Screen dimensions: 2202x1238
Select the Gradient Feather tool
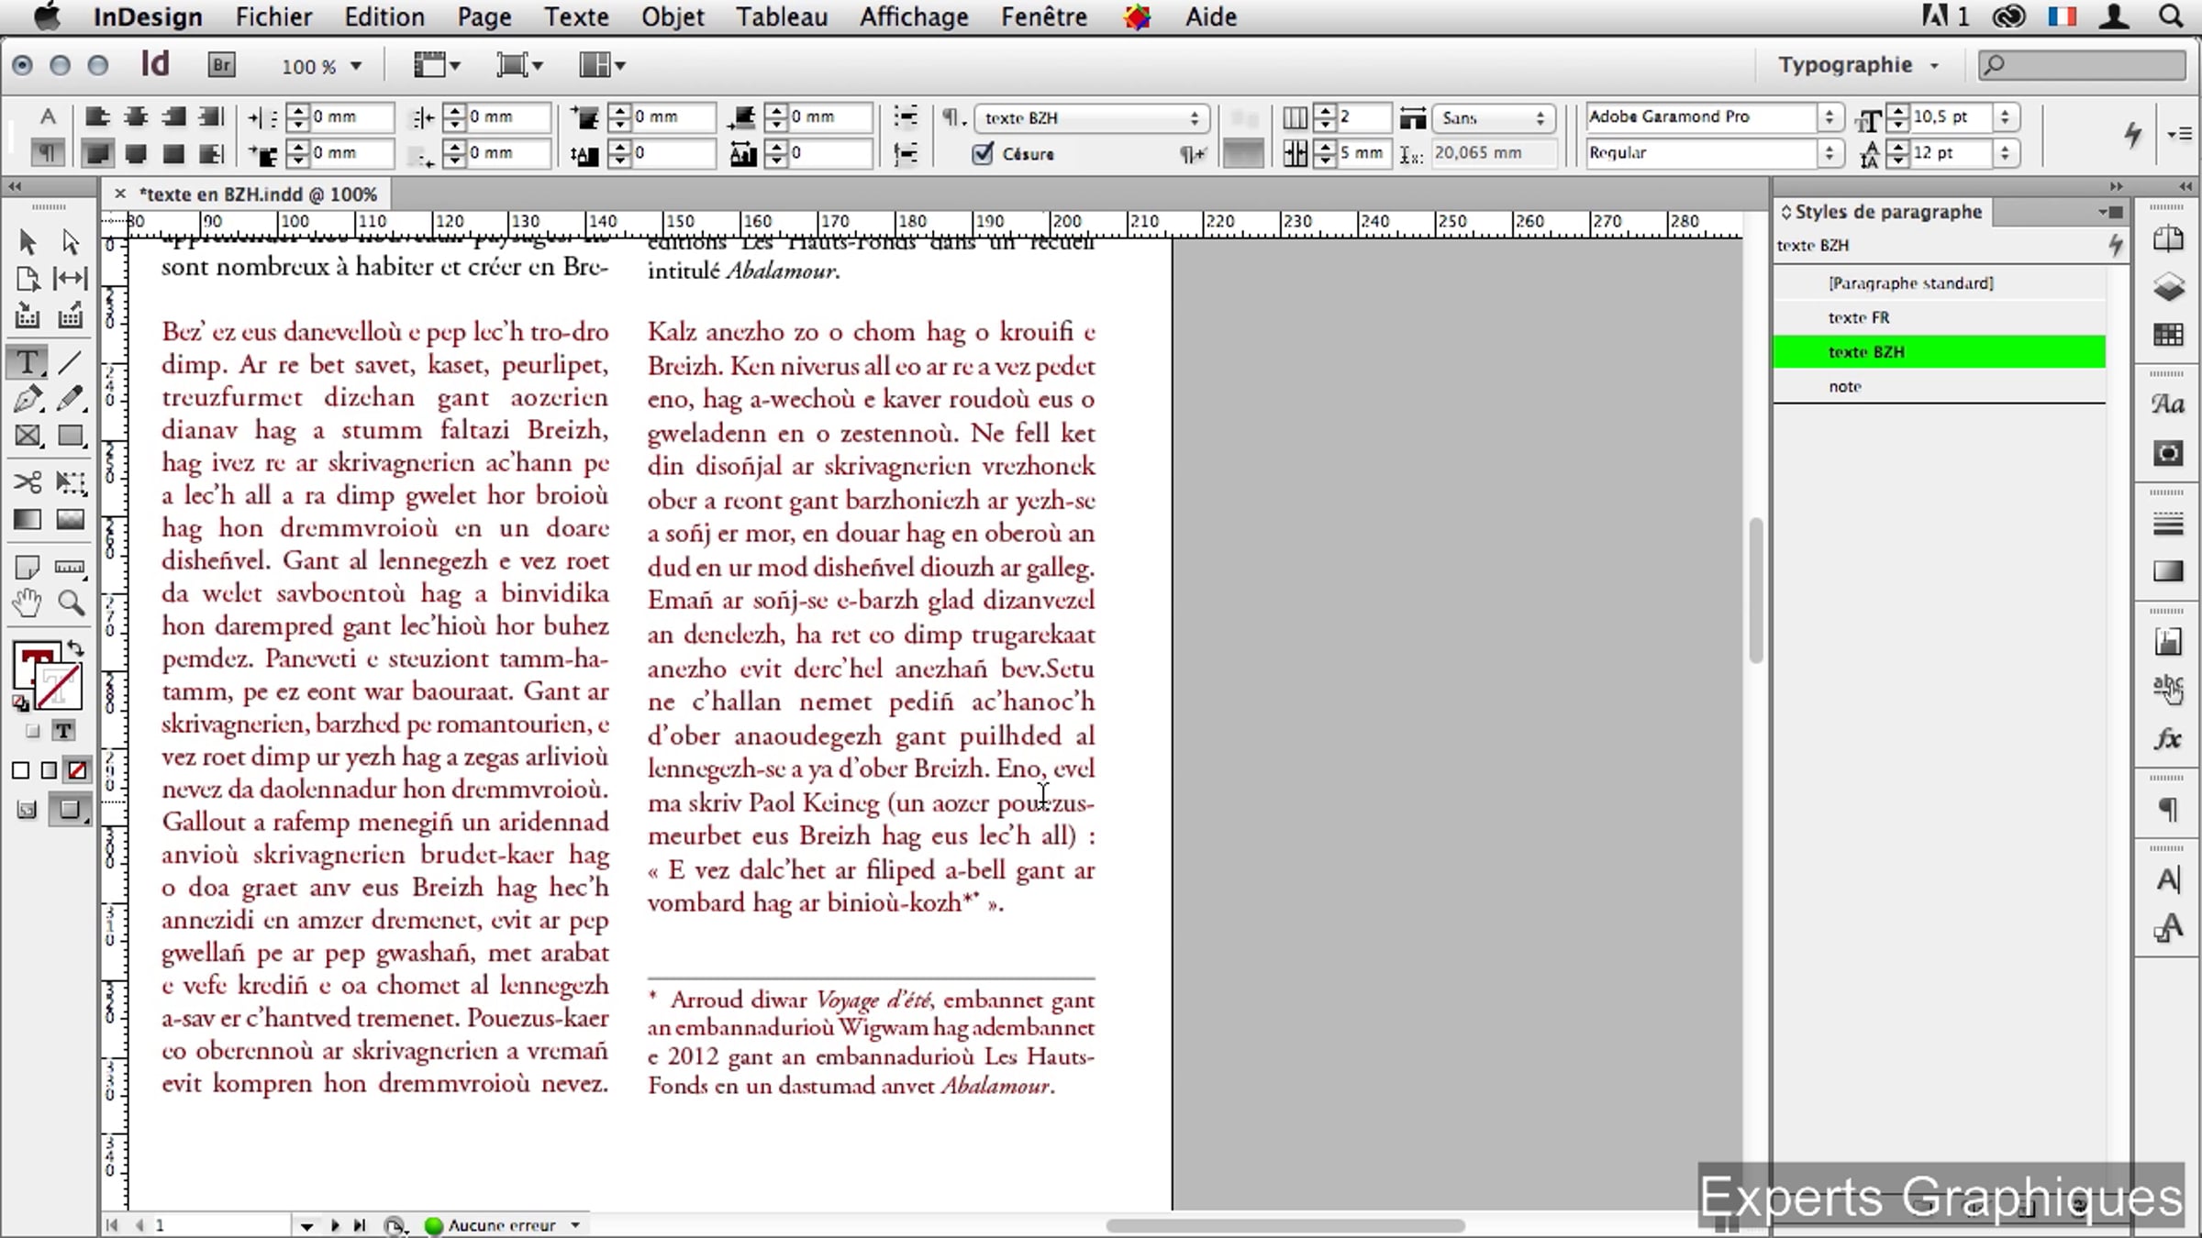(71, 520)
